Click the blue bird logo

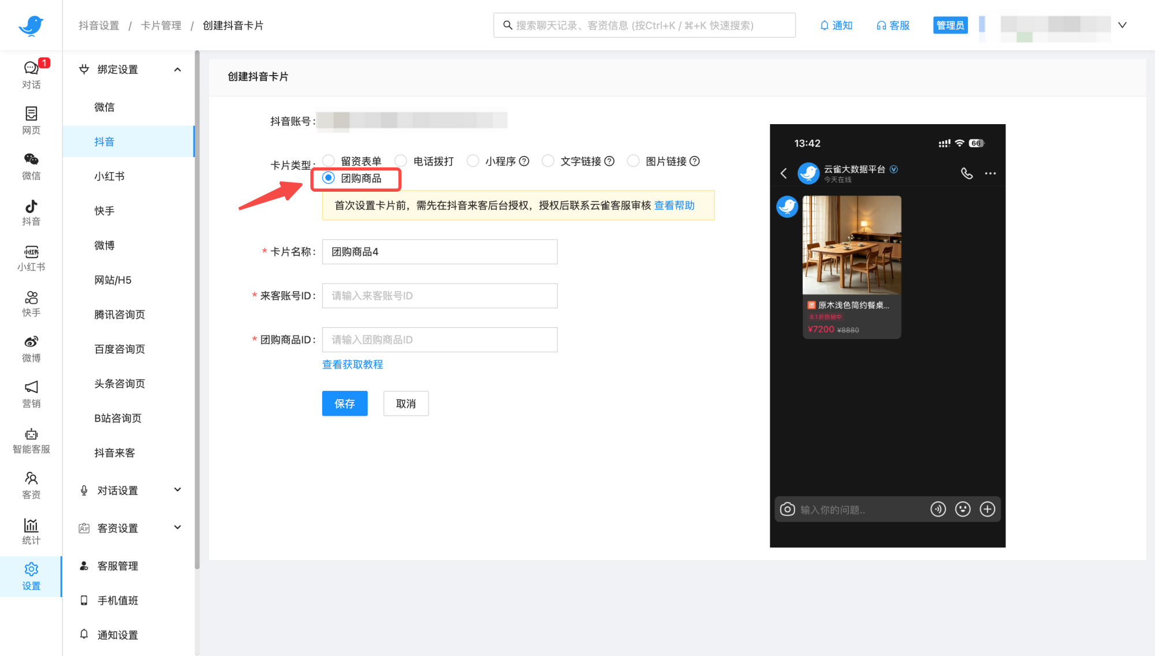click(x=31, y=25)
